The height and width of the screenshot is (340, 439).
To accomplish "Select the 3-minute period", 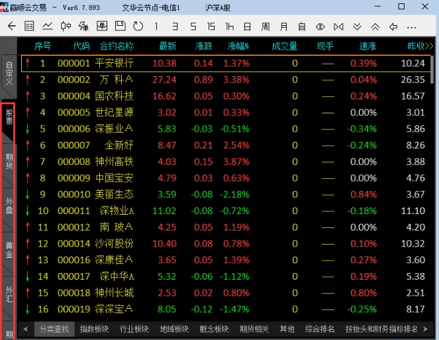I will coord(175,27).
